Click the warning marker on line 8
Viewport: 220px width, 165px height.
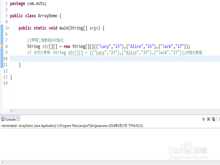pos(2,46)
